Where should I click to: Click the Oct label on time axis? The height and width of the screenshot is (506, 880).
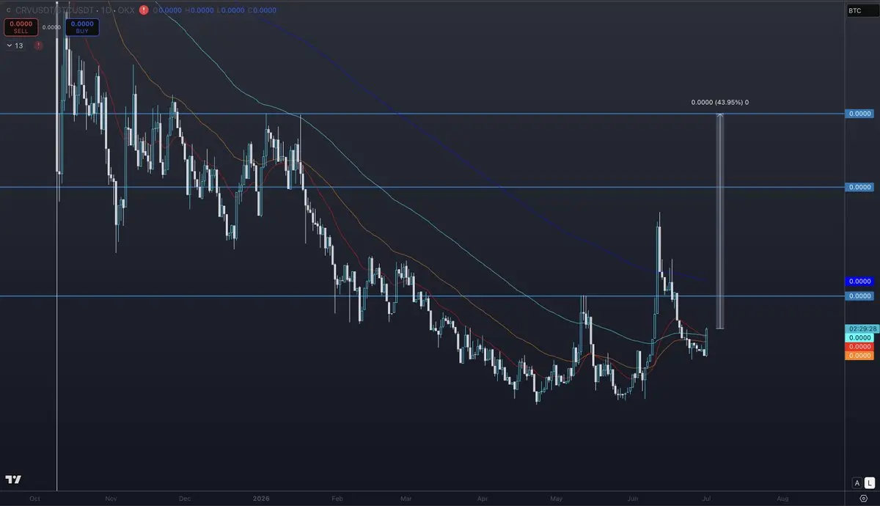click(34, 498)
